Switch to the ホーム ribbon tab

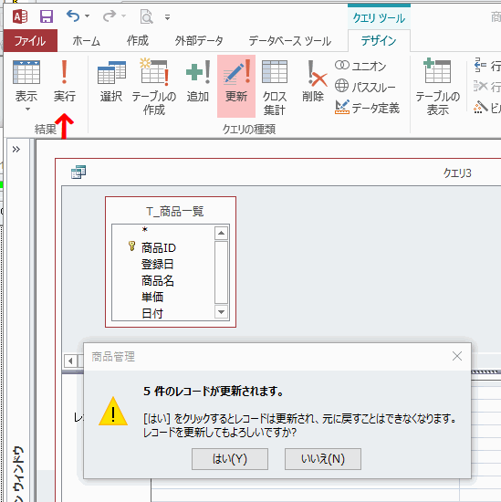pyautogui.click(x=87, y=41)
